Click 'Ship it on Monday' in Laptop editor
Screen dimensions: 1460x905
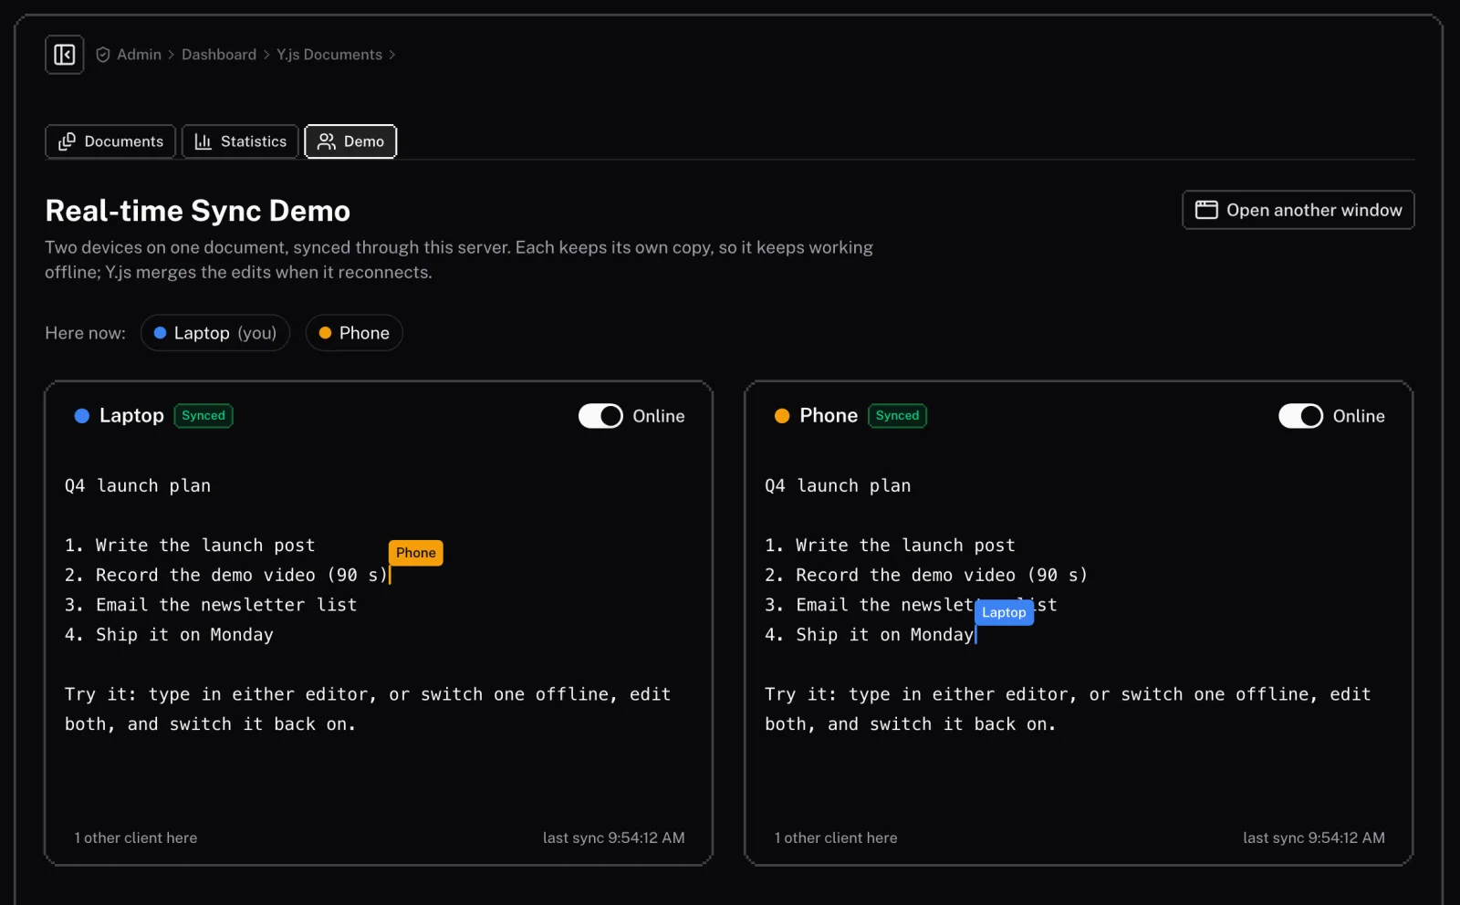pyautogui.click(x=184, y=634)
